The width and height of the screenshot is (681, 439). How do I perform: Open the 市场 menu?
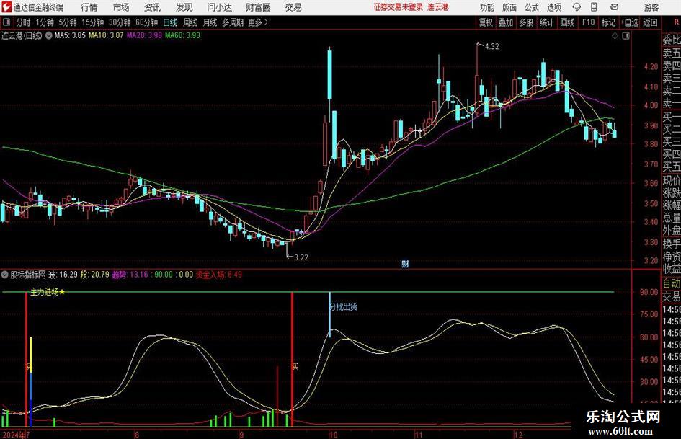[x=121, y=7]
